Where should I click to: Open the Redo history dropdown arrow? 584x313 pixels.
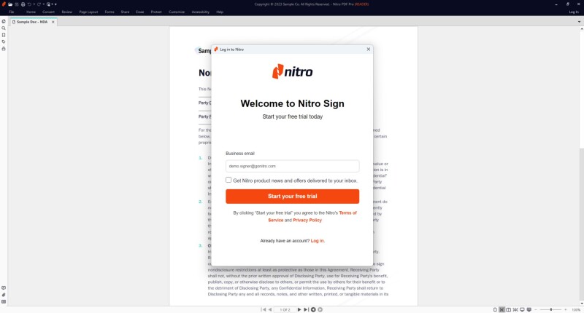[44, 4]
